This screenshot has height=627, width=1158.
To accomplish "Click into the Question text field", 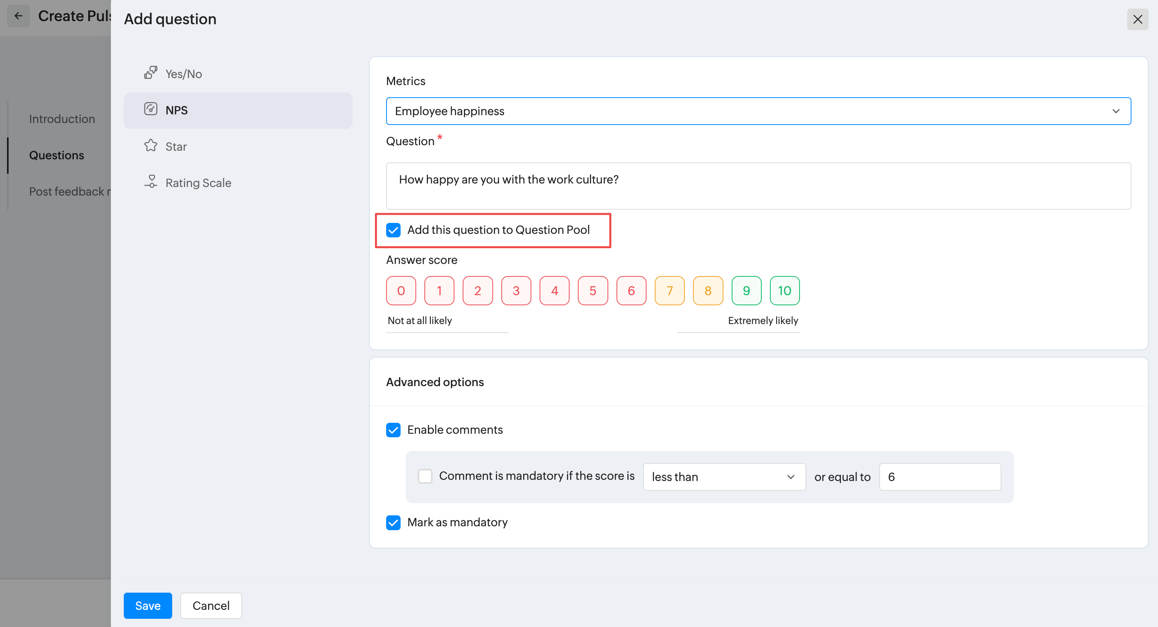I will [758, 185].
